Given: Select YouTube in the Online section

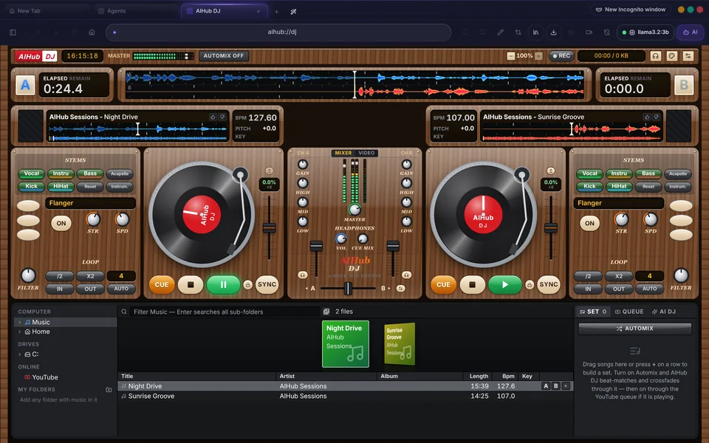Looking at the screenshot, I should (x=45, y=377).
